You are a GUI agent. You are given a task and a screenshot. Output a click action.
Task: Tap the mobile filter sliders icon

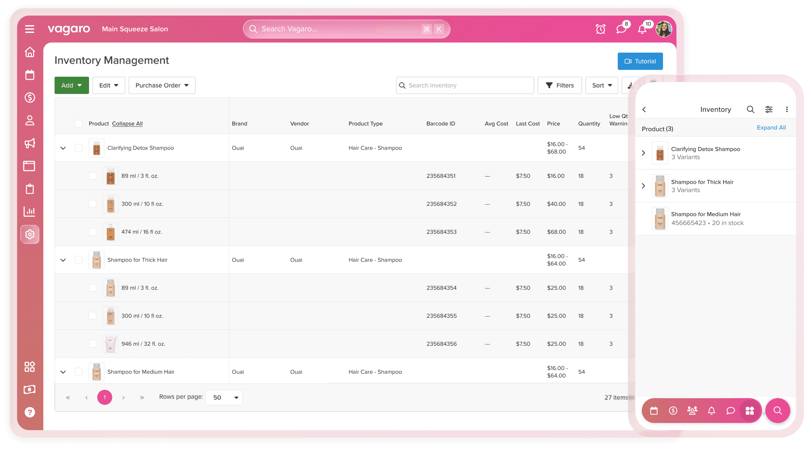[768, 109]
